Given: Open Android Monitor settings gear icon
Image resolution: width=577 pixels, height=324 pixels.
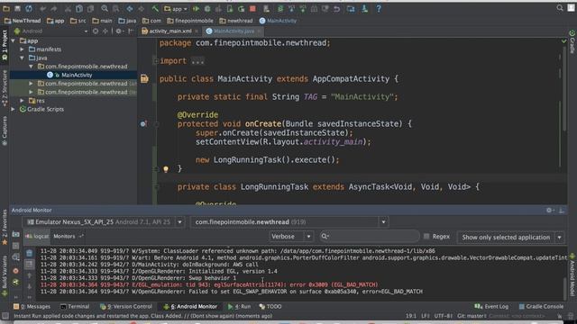Looking at the screenshot, I should coord(549,210).
